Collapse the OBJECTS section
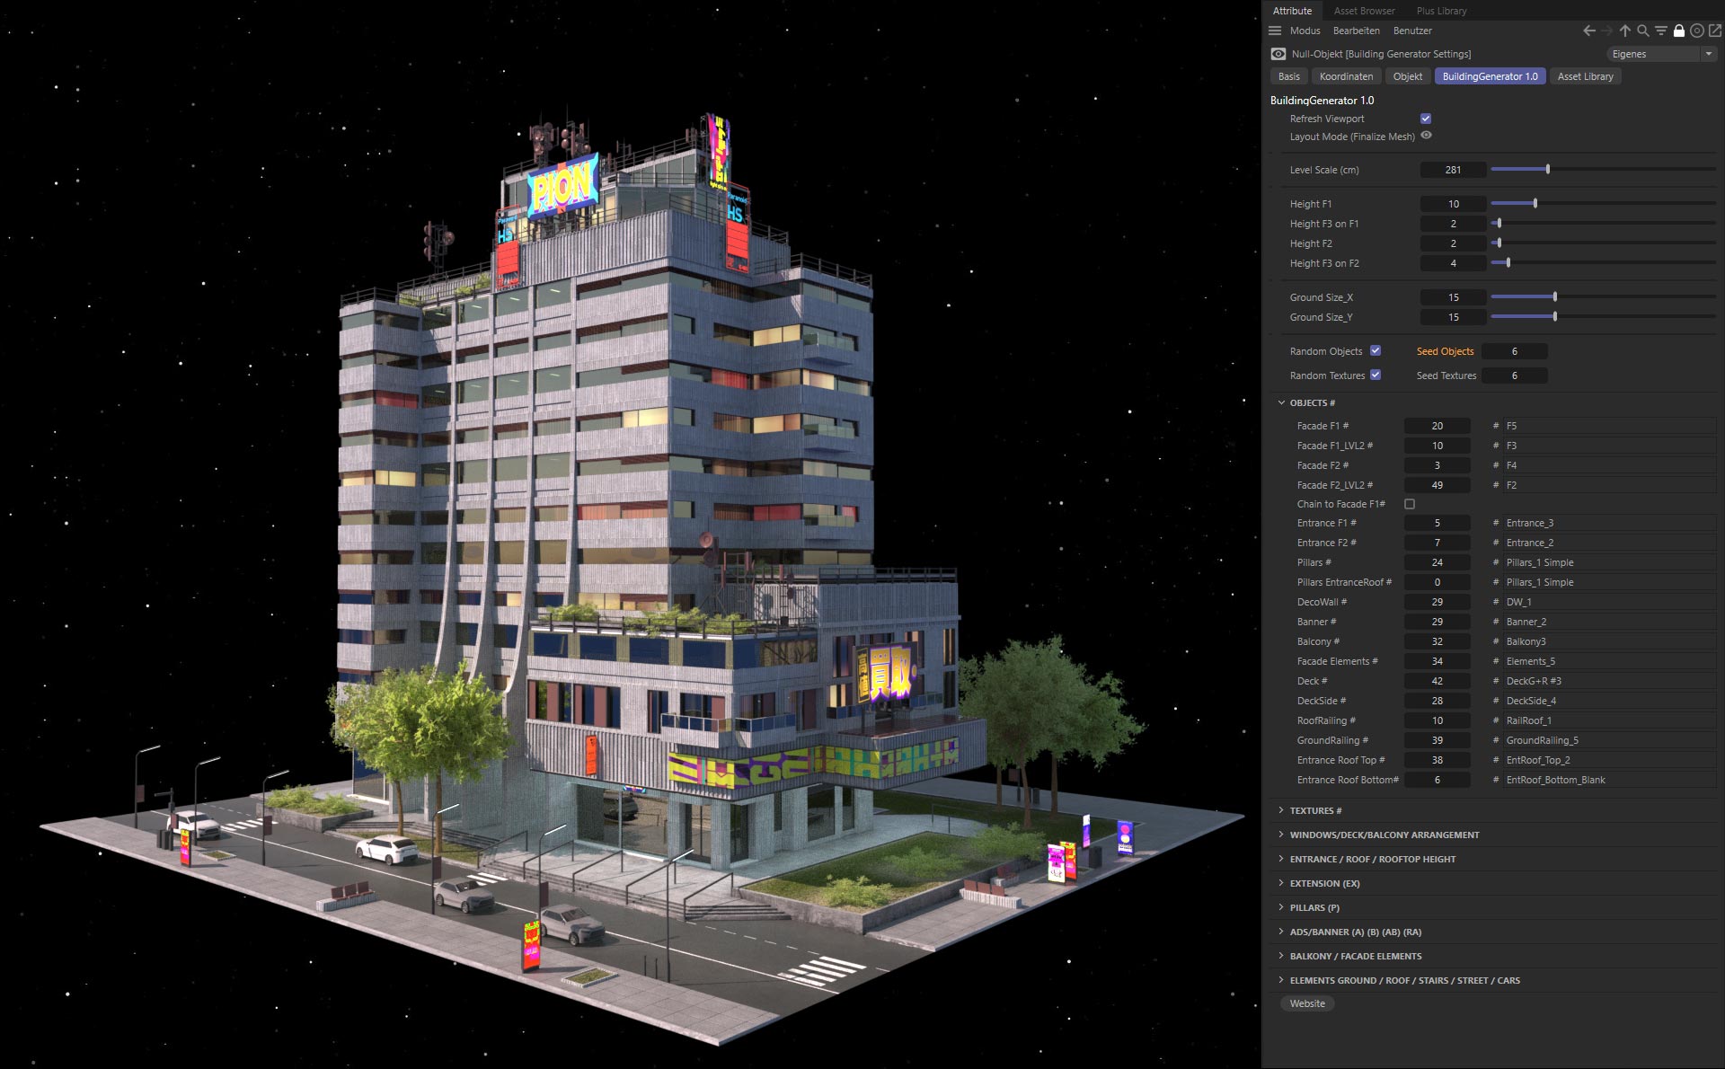This screenshot has height=1069, width=1725. (x=1281, y=402)
